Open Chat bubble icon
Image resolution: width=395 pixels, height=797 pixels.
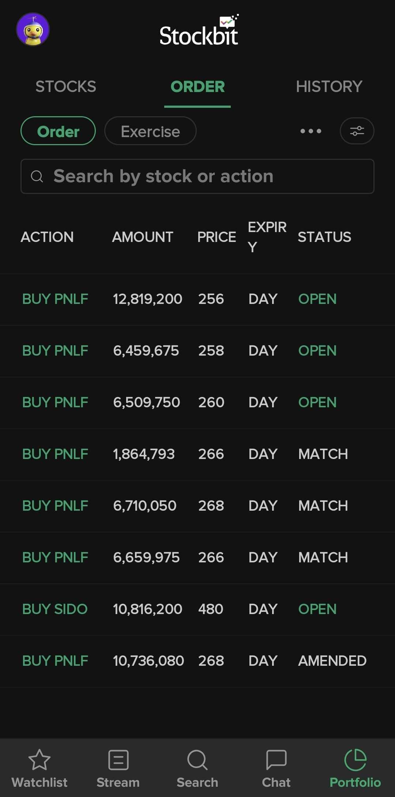(276, 760)
